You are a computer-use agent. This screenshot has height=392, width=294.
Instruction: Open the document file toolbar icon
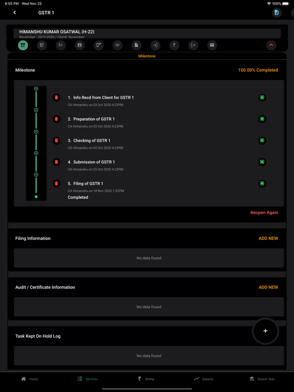136,45
